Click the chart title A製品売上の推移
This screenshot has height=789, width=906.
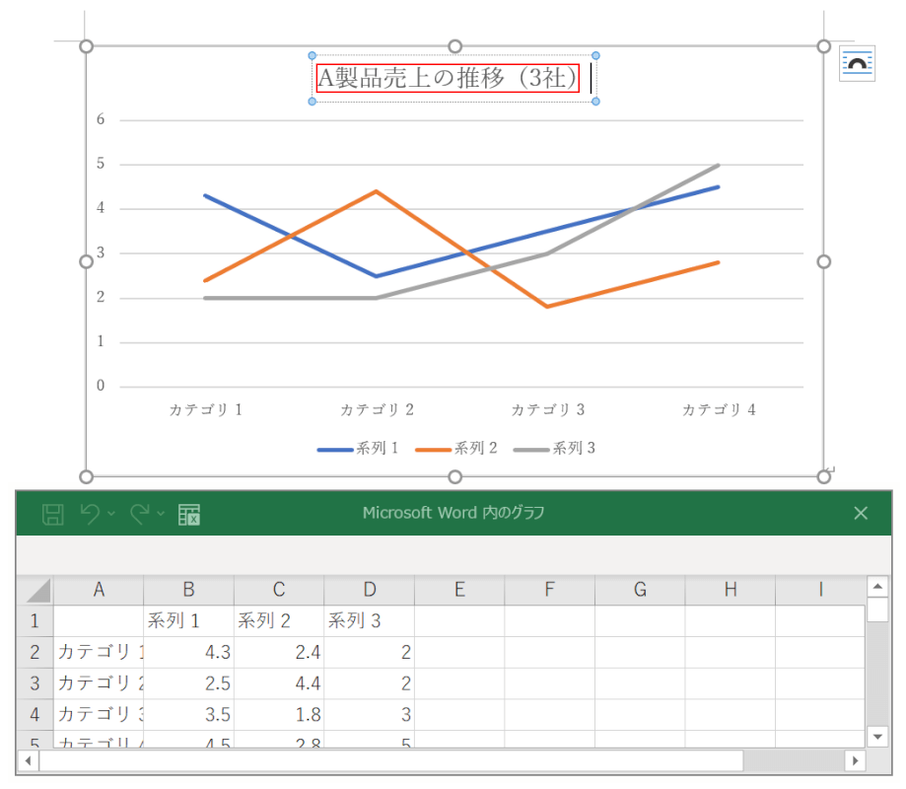click(448, 79)
